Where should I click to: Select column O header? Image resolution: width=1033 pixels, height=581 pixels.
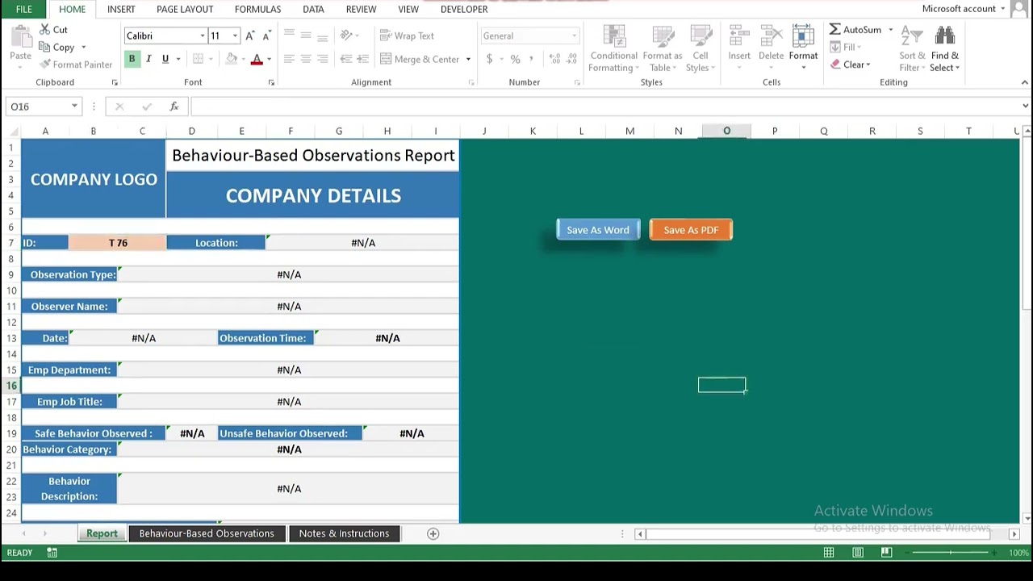click(x=726, y=131)
